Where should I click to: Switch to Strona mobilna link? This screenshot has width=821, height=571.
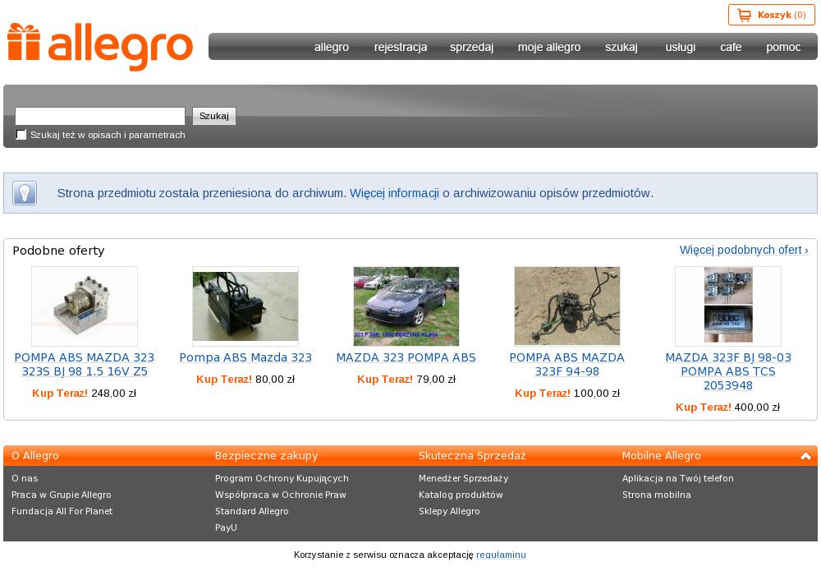pos(657,495)
